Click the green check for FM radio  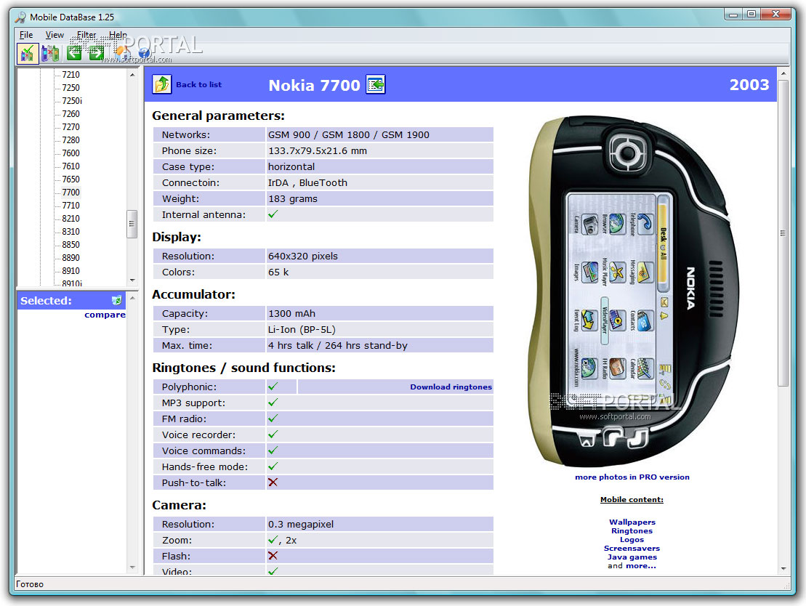coord(273,418)
